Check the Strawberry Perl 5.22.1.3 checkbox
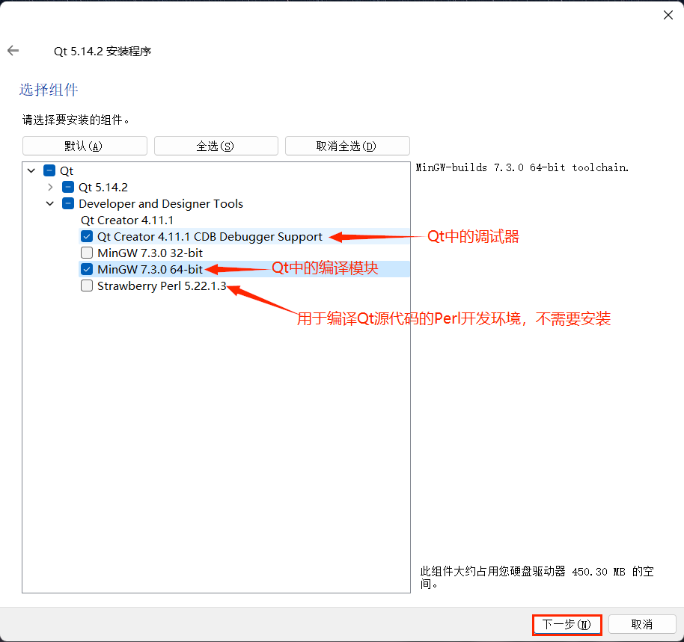 coord(87,286)
